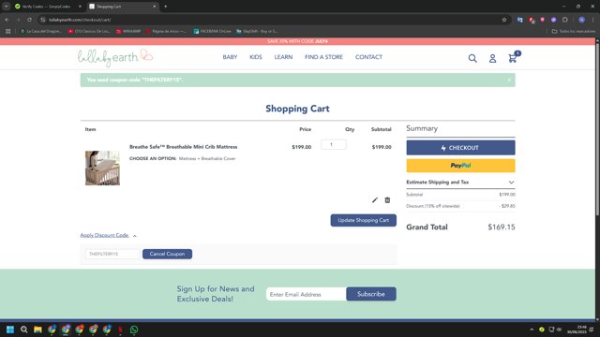Focus the coupon code field
Image resolution: width=600 pixels, height=337 pixels.
pos(112,254)
